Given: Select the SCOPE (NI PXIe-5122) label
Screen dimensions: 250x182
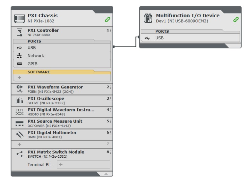Looking at the screenshot, I should (46, 103).
